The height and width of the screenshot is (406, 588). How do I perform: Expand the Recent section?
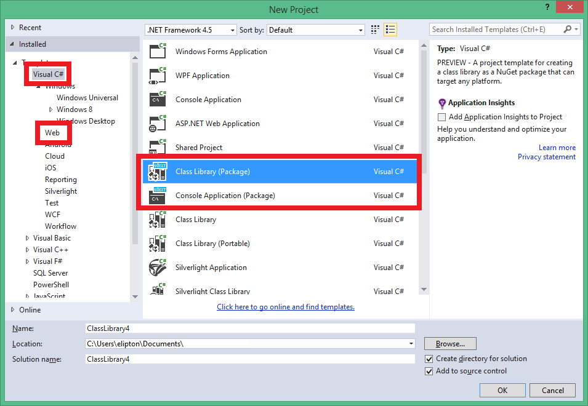coord(12,27)
